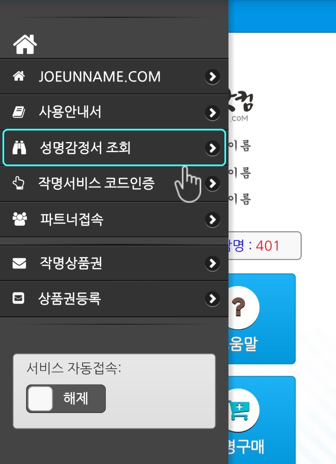Image resolution: width=336 pixels, height=464 pixels.
Task: Click the people group icon for 파트너접속
Action: click(19, 219)
